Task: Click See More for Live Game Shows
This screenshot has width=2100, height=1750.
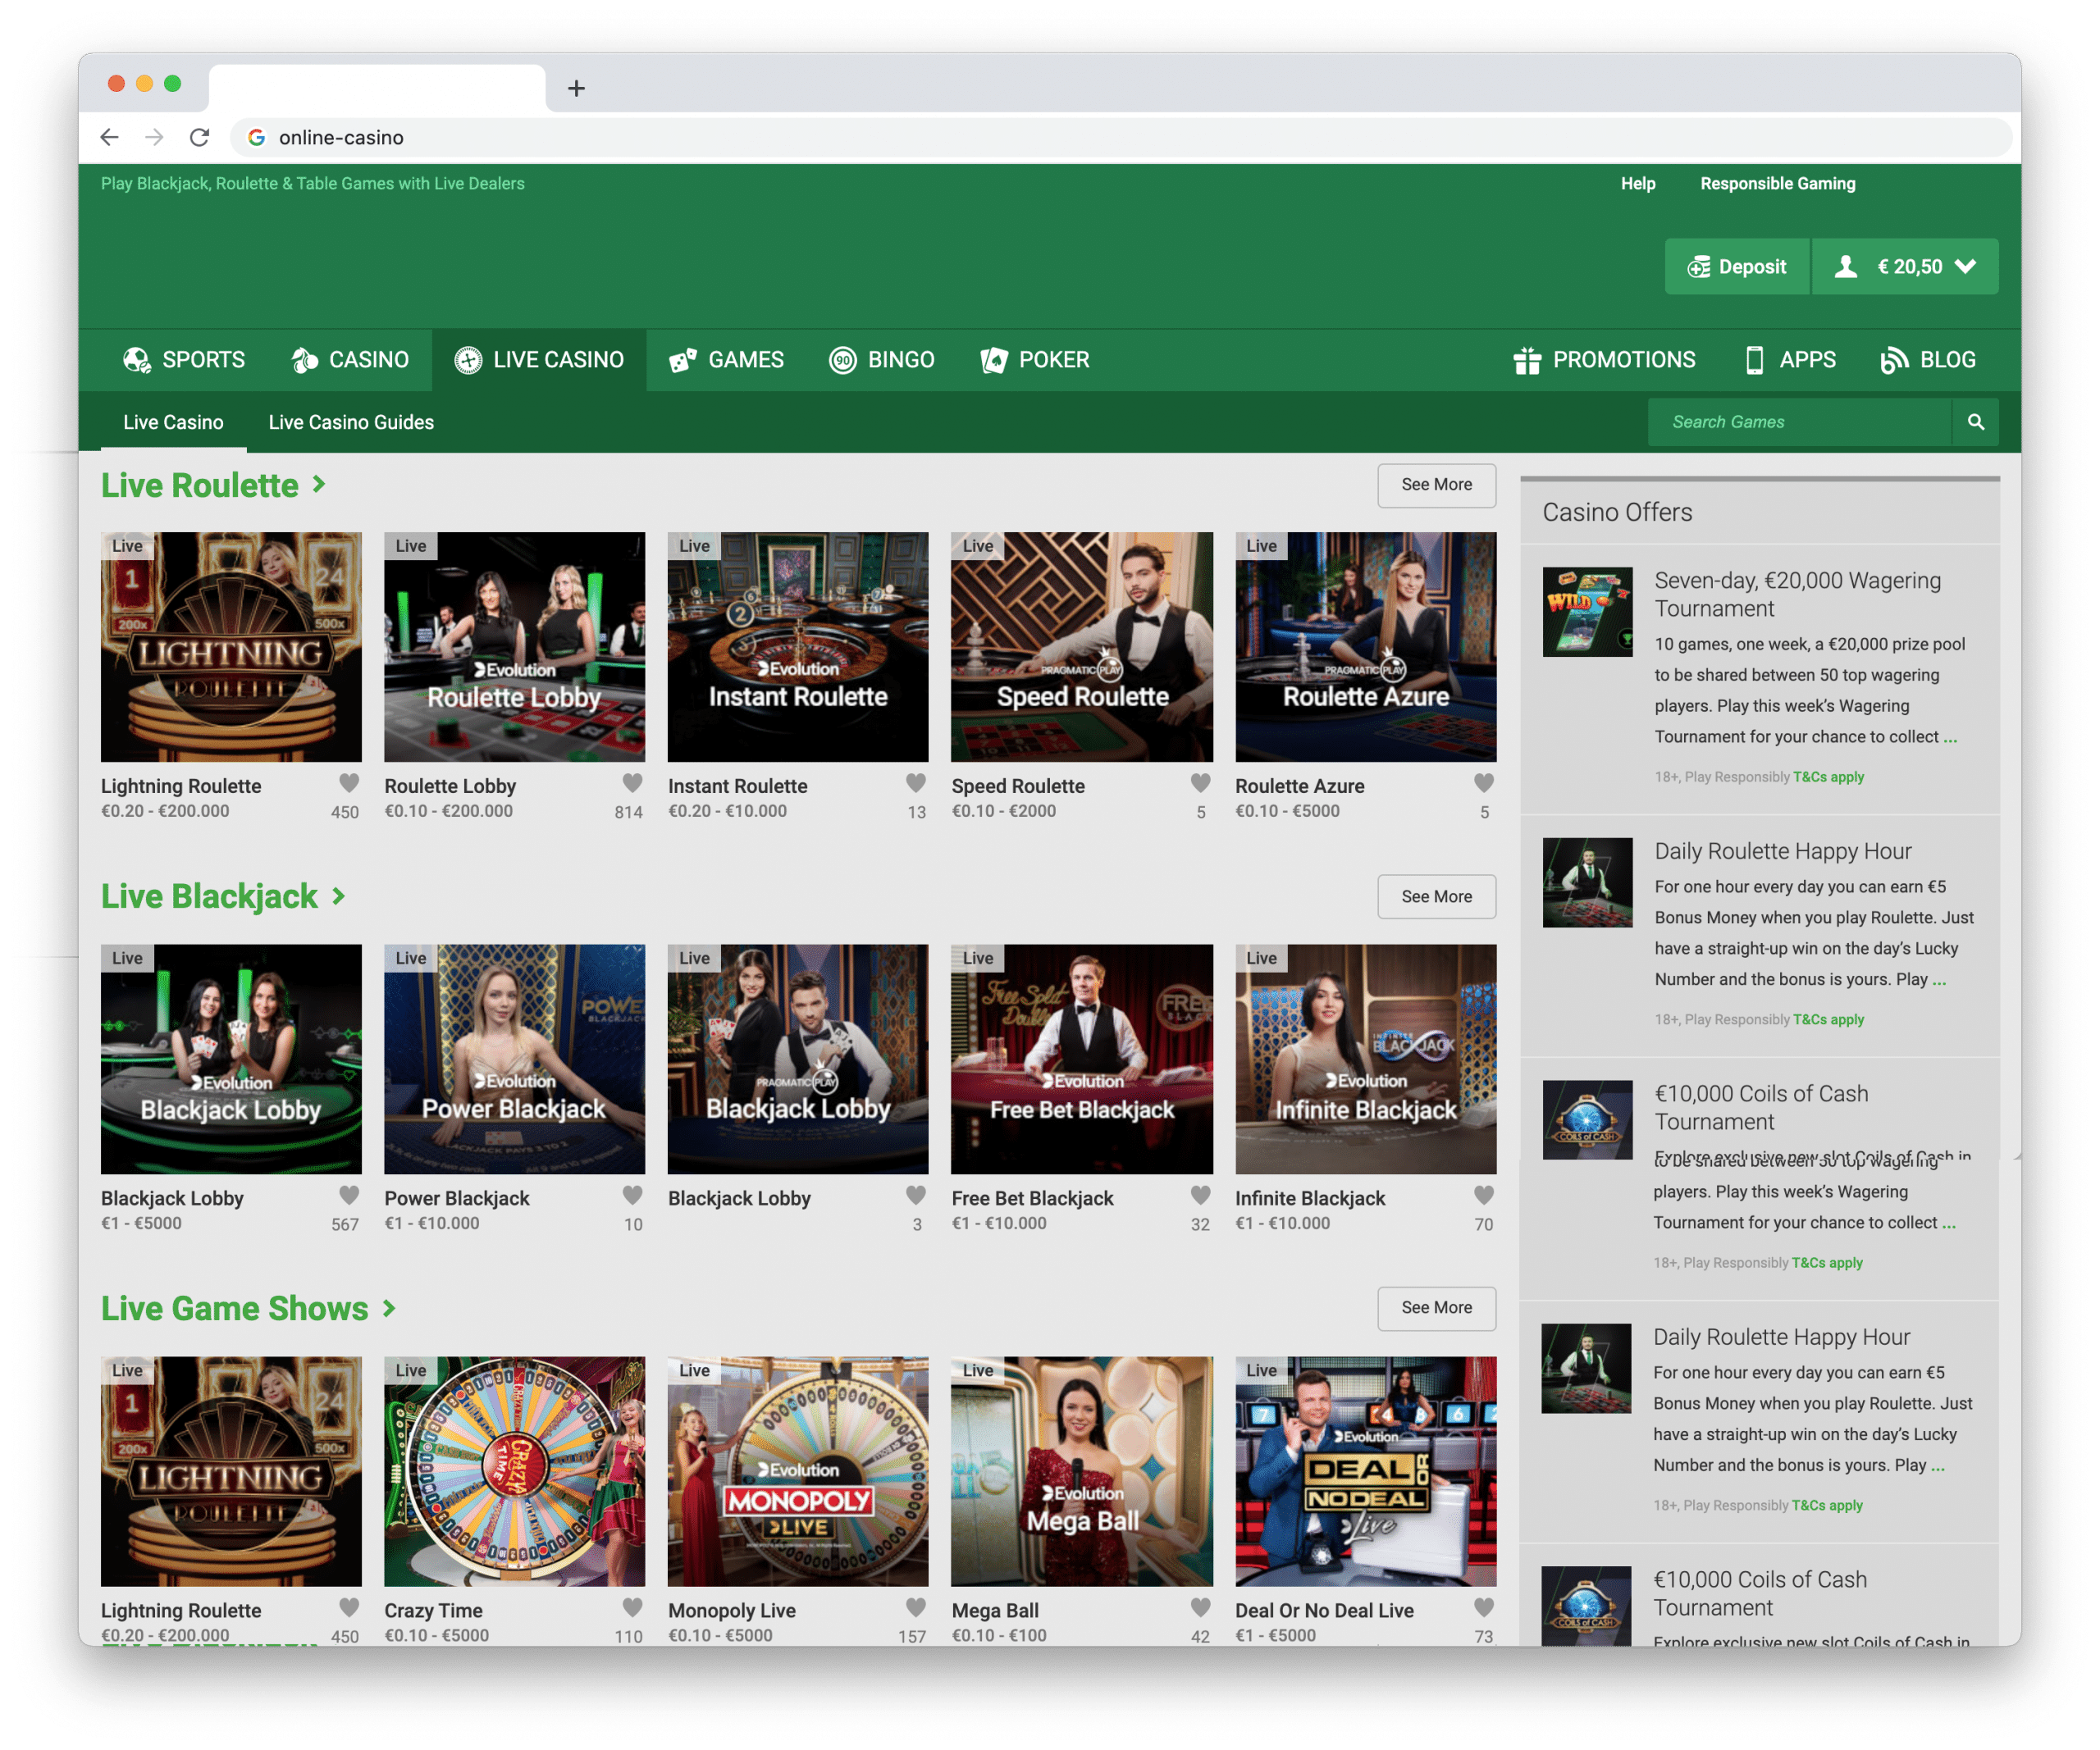Action: tap(1436, 1308)
